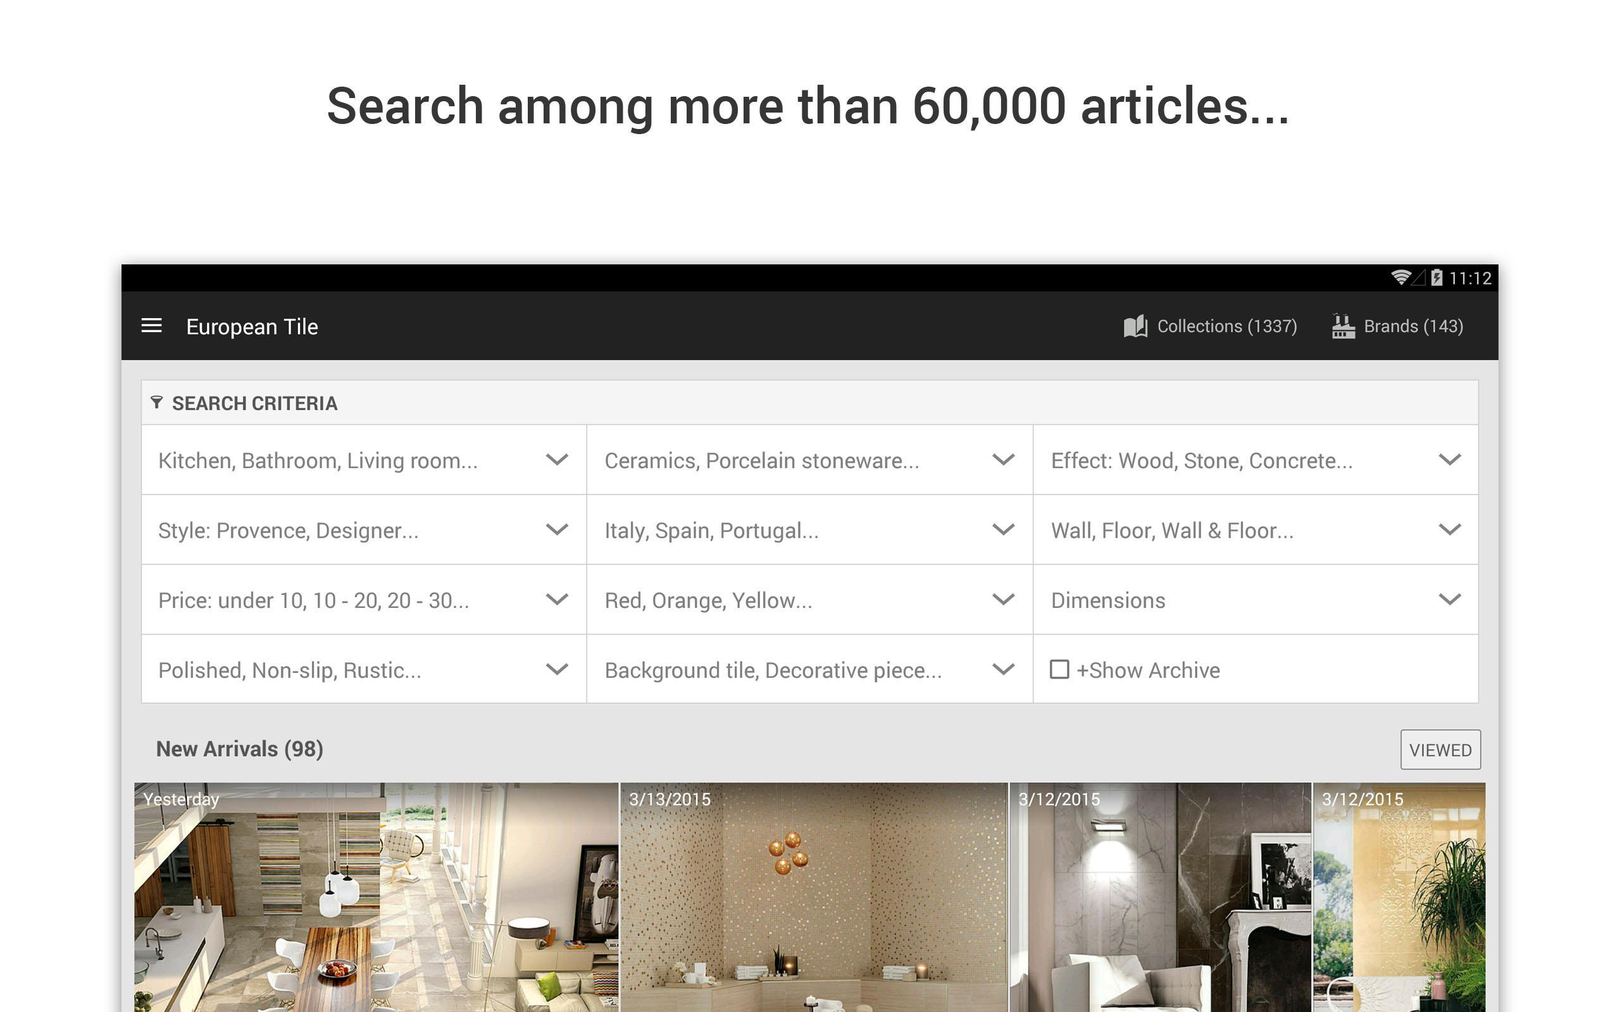Click the Collections book icon

[x=1135, y=326]
